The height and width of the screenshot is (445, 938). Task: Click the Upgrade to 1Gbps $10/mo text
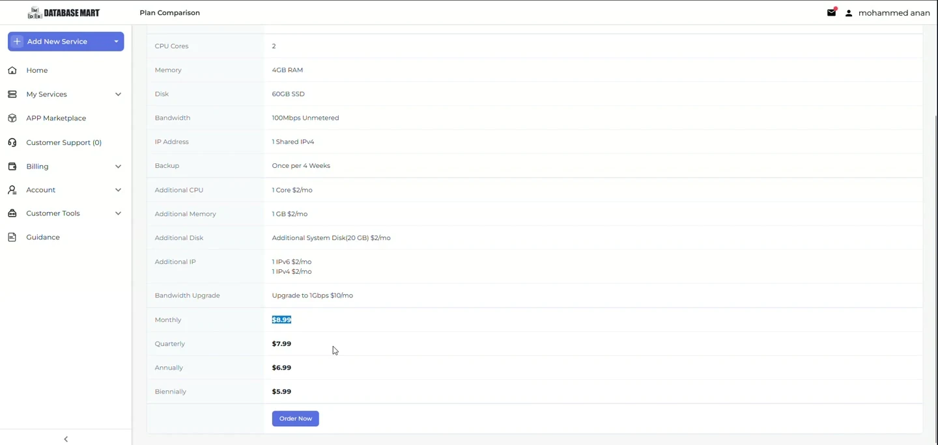pos(313,295)
